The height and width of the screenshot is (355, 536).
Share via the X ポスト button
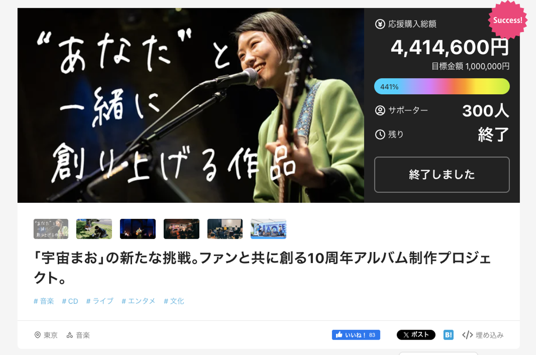tap(416, 335)
